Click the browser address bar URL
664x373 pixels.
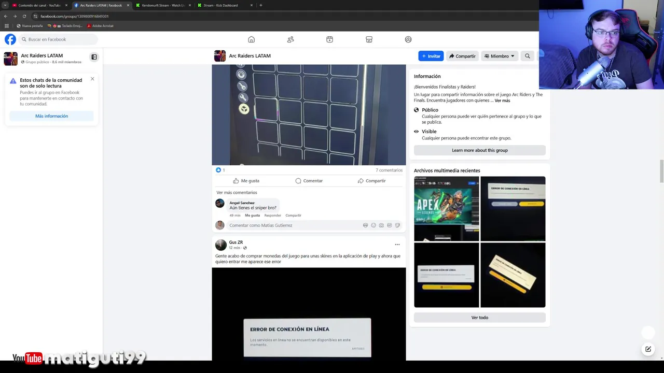pos(75,16)
